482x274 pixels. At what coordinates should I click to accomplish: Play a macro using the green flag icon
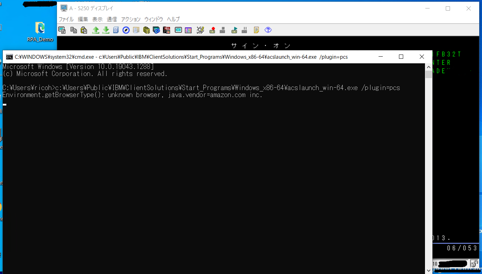pos(233,30)
